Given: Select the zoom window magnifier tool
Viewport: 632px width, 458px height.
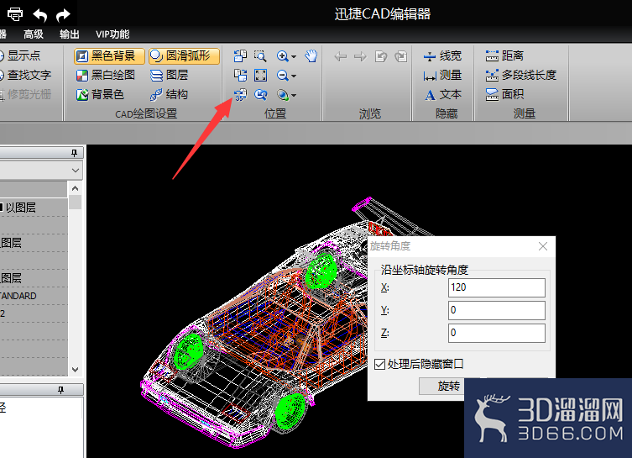Looking at the screenshot, I should (x=260, y=55).
